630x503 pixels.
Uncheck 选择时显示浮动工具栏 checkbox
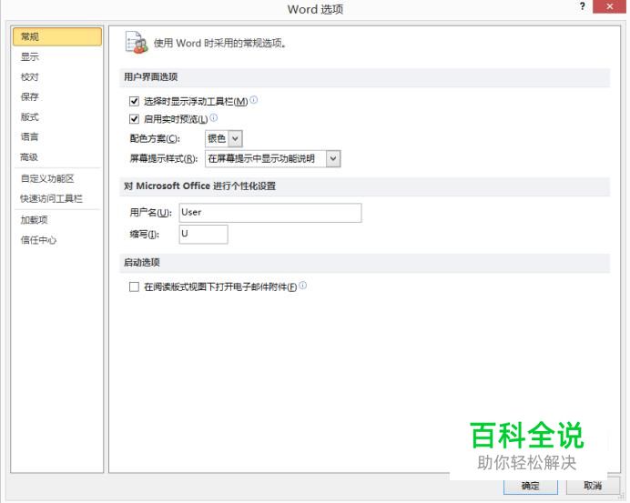[134, 101]
